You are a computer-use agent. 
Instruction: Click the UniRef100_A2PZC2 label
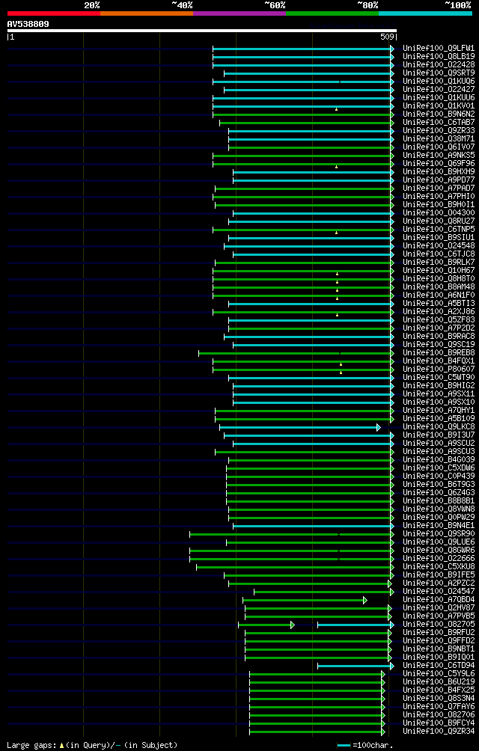439,583
